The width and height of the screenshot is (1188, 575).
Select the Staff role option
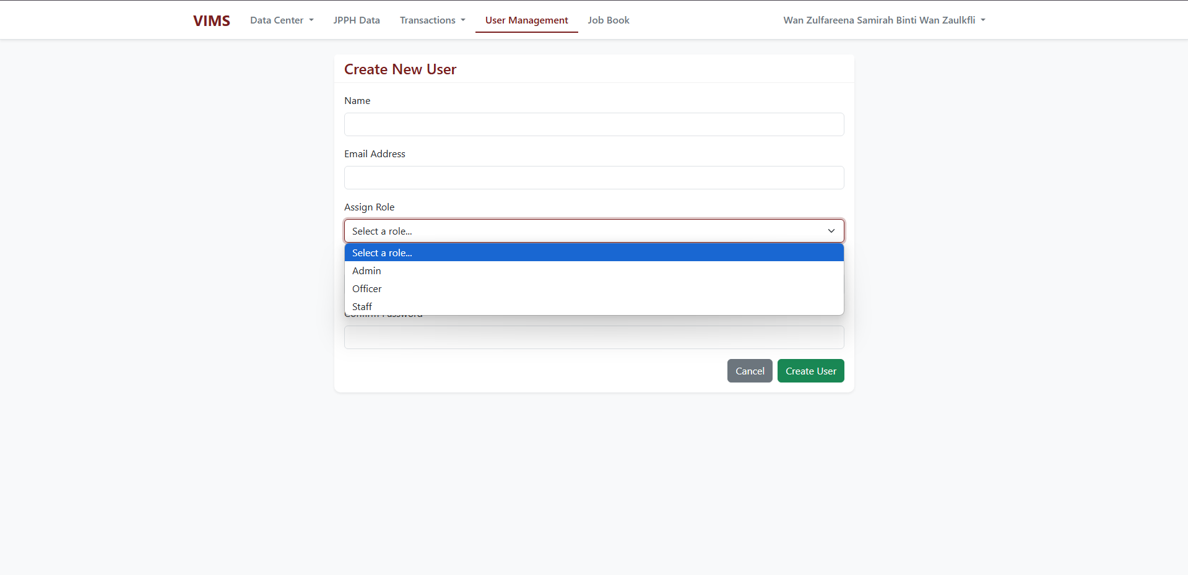(x=362, y=306)
